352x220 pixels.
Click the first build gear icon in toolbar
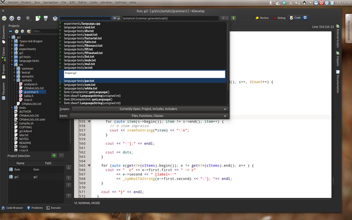pyautogui.click(x=4, y=18)
